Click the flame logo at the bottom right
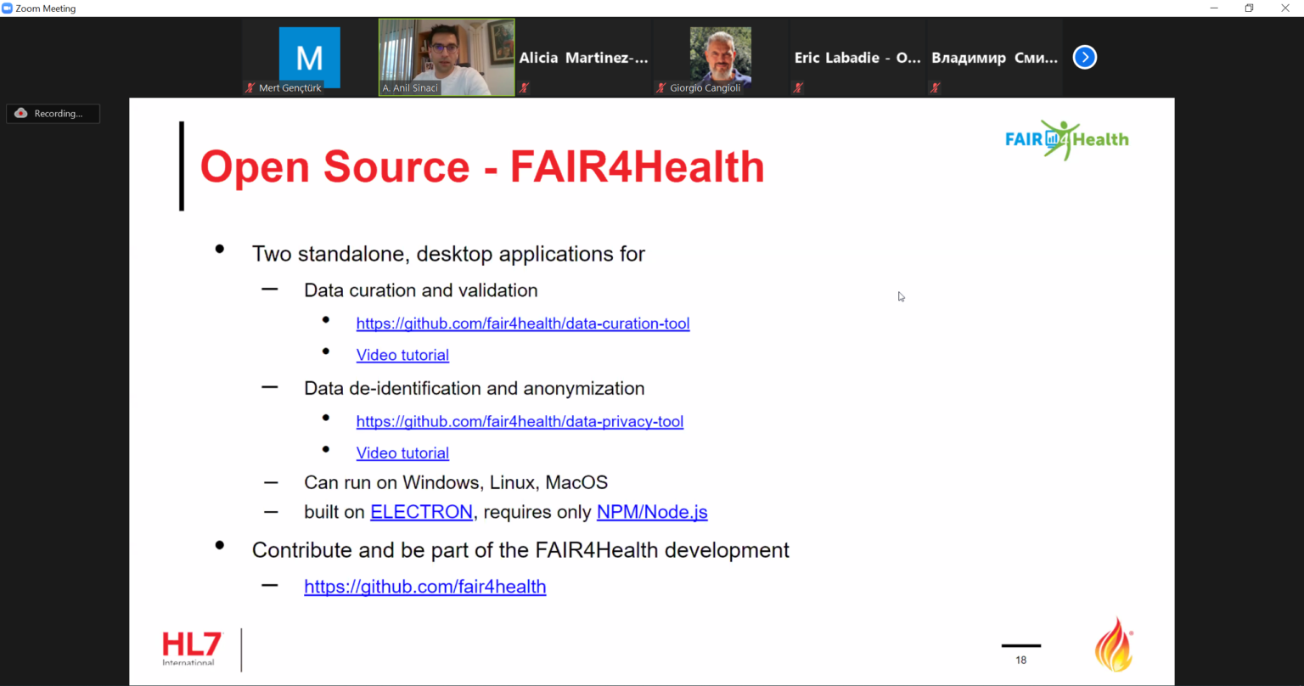 click(1113, 643)
